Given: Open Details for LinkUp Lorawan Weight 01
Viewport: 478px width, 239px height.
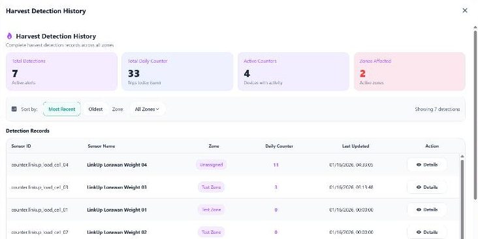Looking at the screenshot, I should [427, 210].
